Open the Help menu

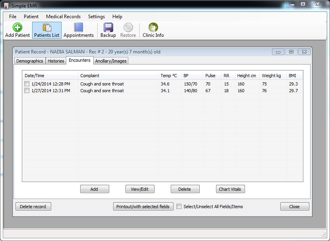(117, 17)
